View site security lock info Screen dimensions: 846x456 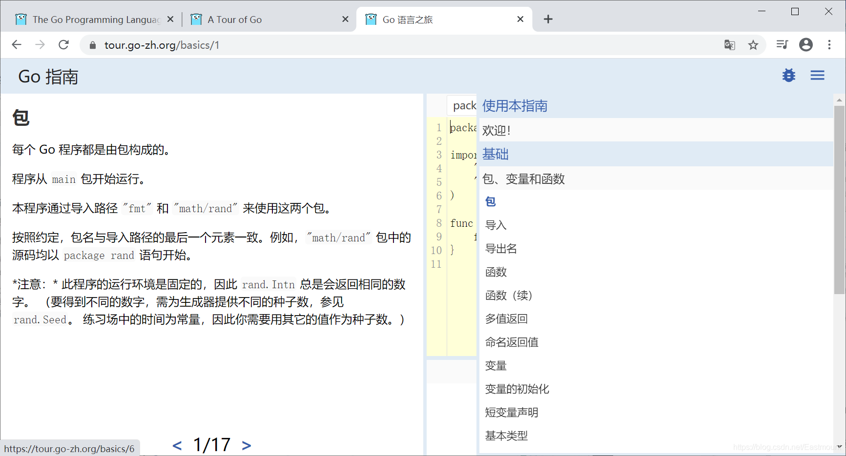[x=92, y=45]
